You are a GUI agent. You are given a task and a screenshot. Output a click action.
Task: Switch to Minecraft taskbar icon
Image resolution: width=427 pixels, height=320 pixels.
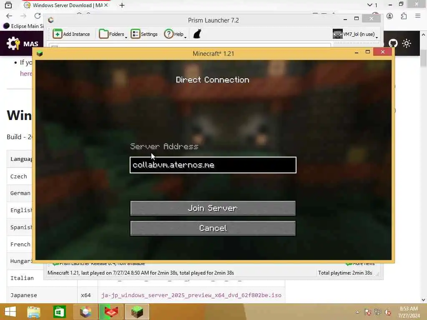137,312
